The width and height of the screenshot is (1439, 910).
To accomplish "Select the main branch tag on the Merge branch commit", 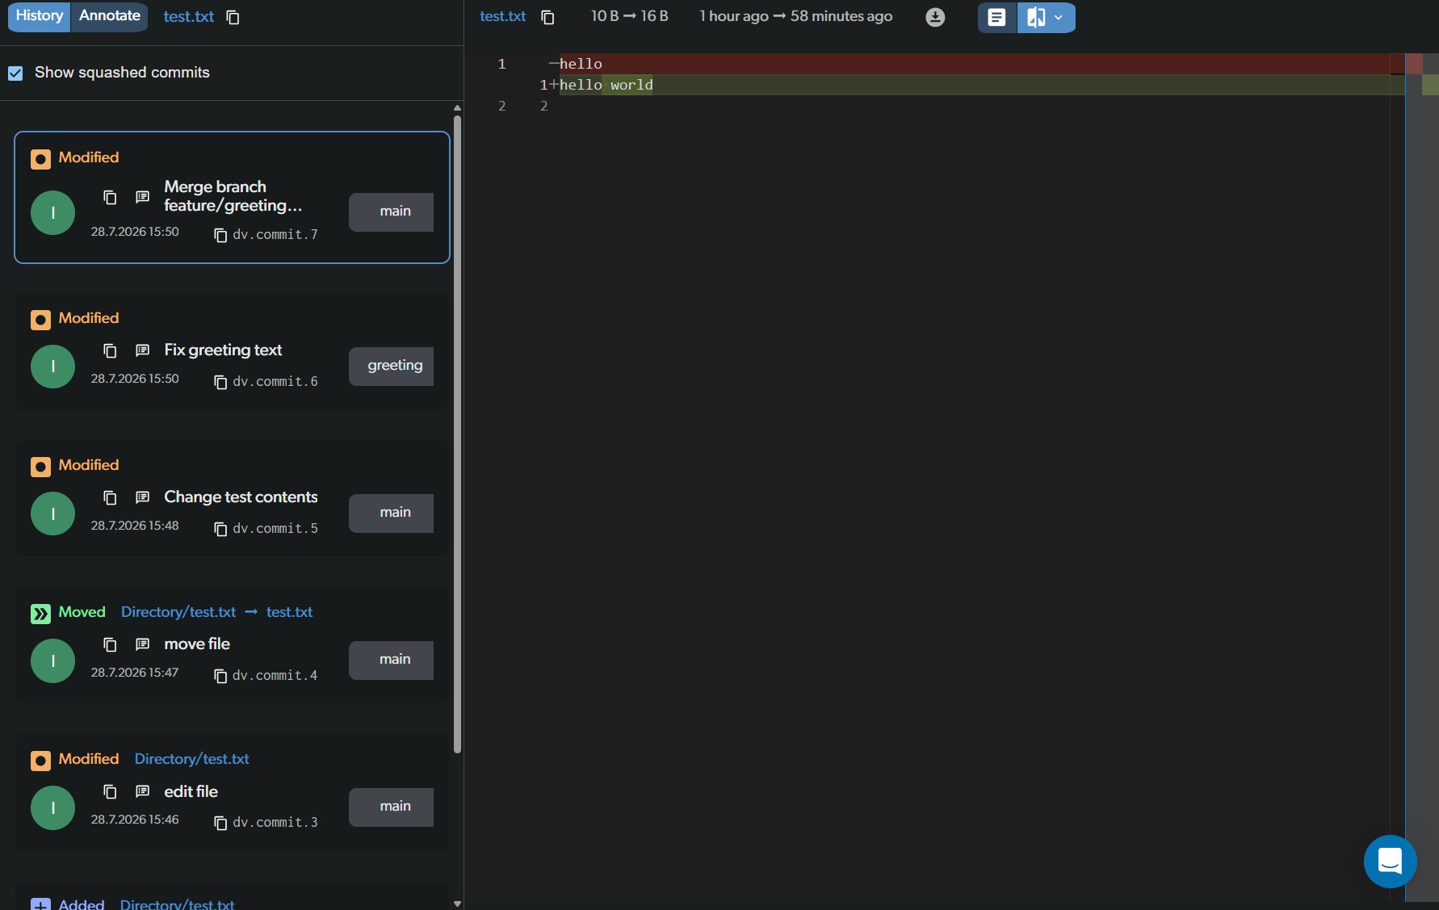I will 391,212.
